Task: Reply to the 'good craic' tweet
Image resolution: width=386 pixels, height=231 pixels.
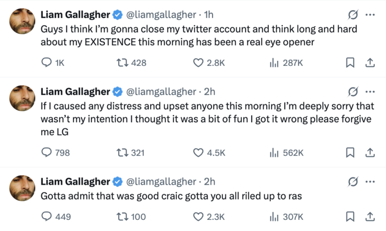Action: coord(46,217)
